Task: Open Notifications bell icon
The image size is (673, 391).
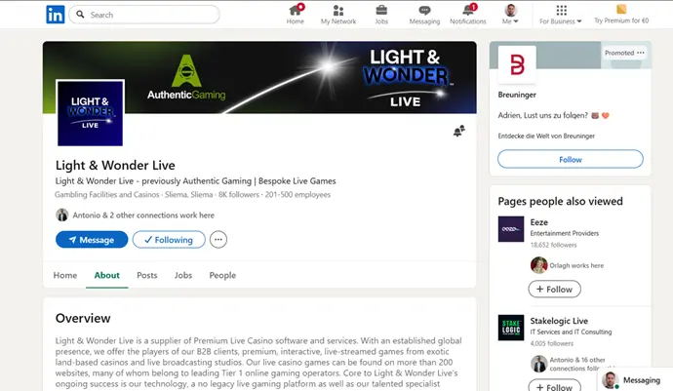Action: coord(468,15)
